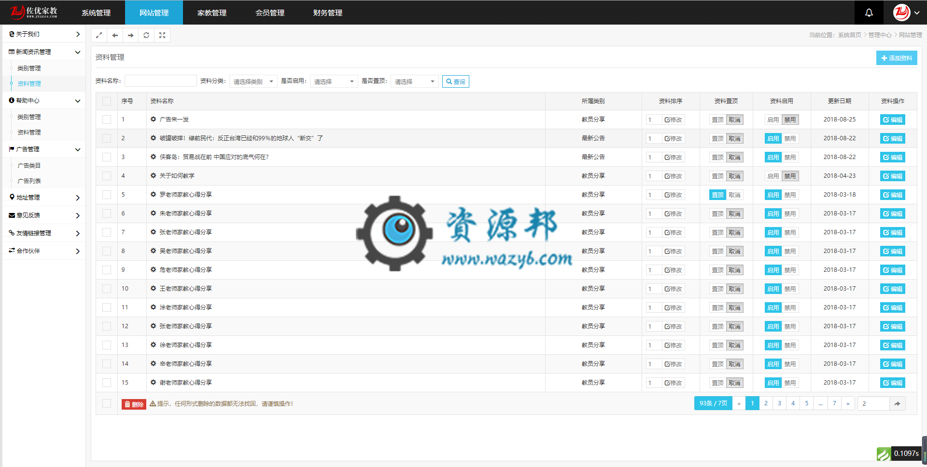Toggle the select-all header checkbox
The width and height of the screenshot is (927, 467).
107,101
